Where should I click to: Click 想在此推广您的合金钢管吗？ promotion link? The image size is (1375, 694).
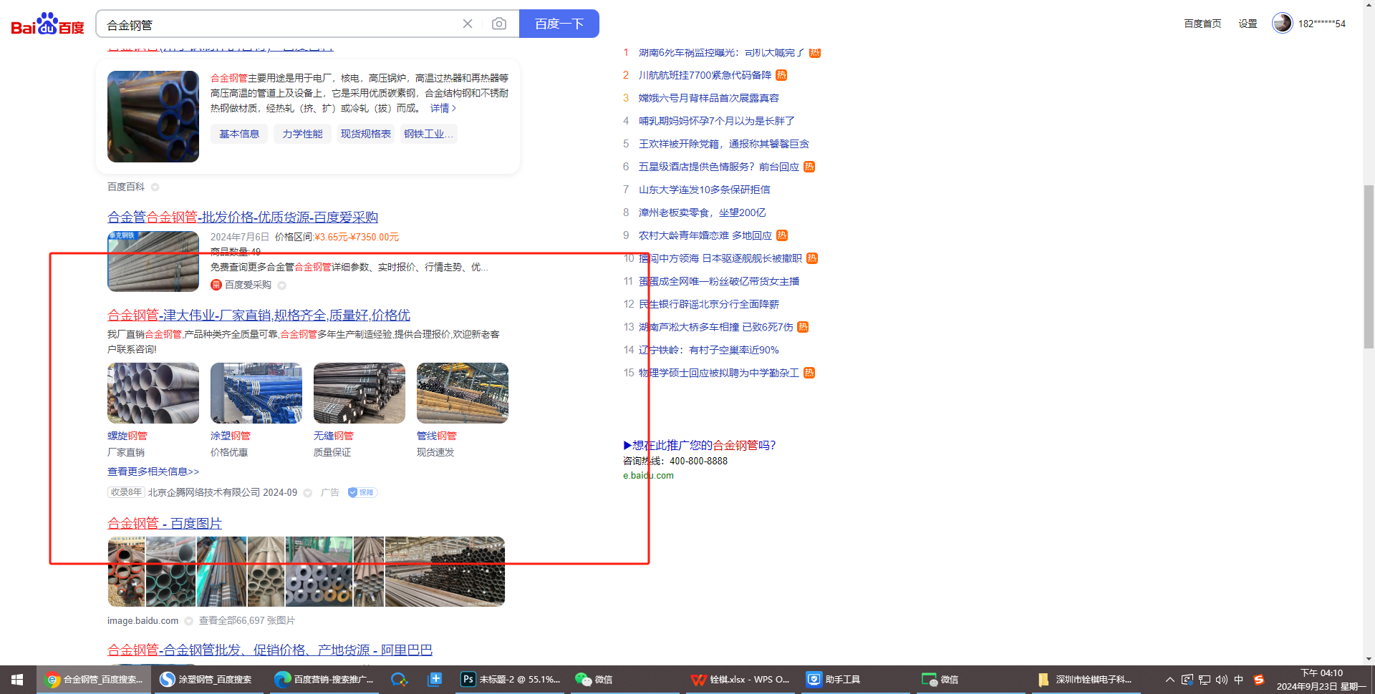click(700, 445)
